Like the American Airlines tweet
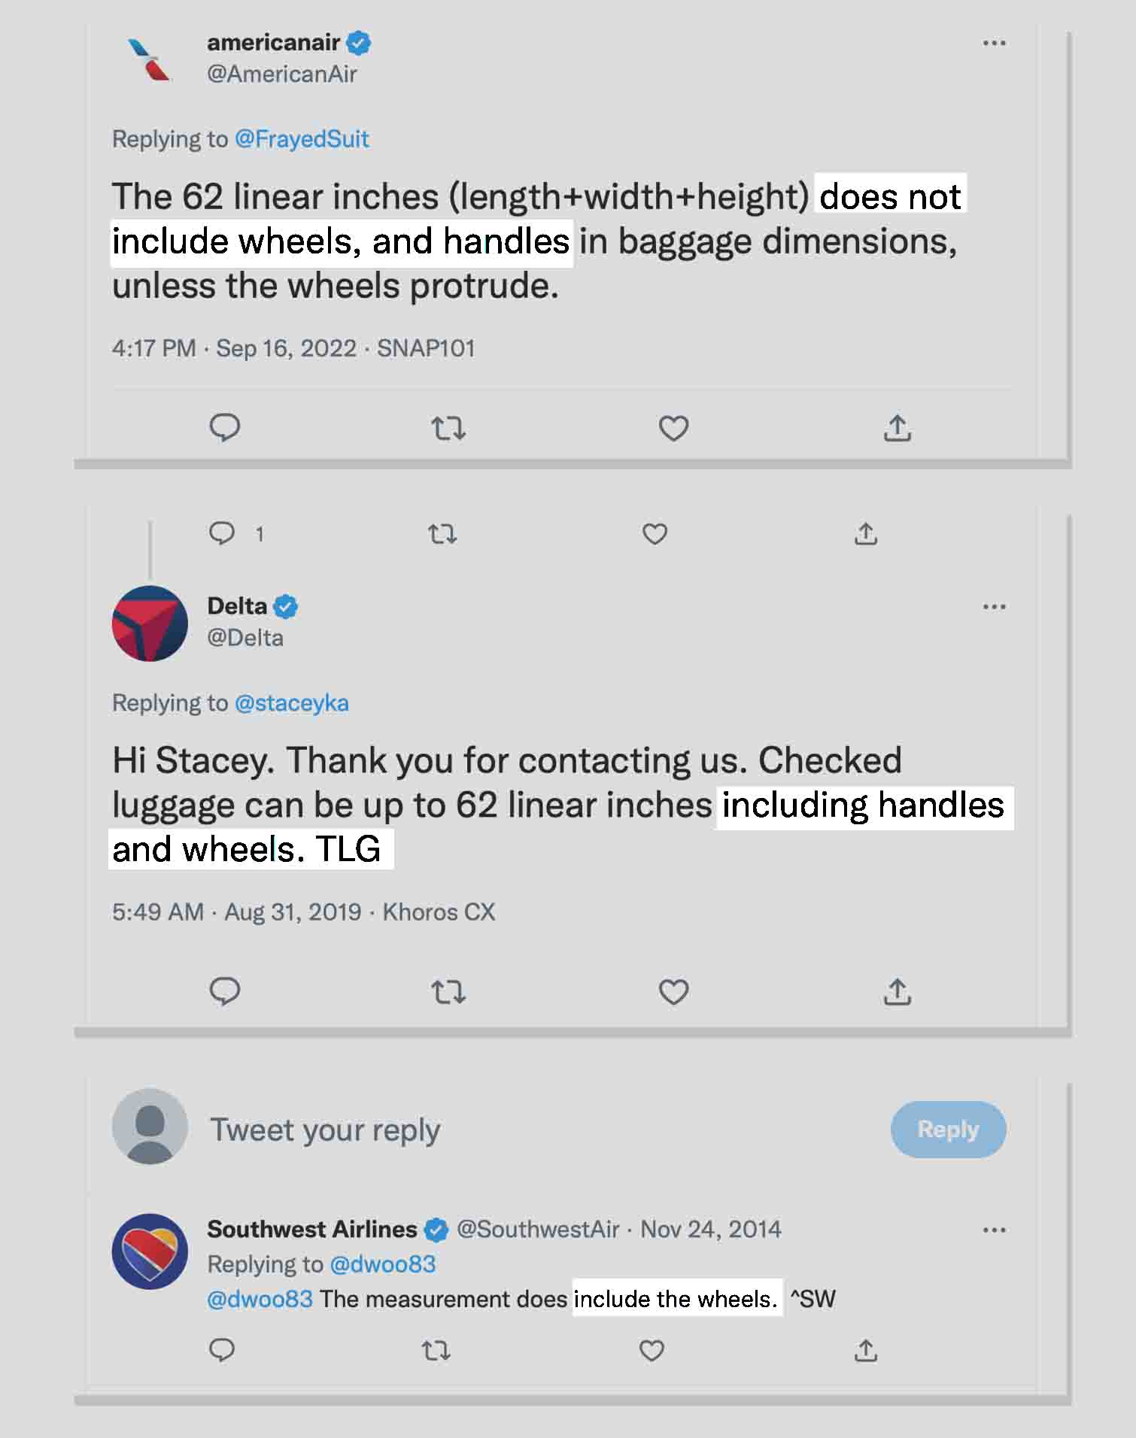Screen dimensions: 1136x1438 (x=673, y=428)
